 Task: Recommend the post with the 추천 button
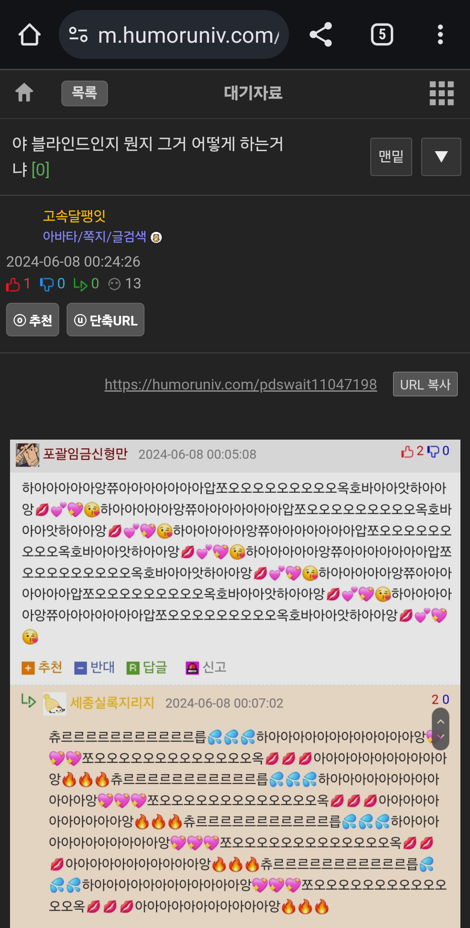(x=33, y=320)
